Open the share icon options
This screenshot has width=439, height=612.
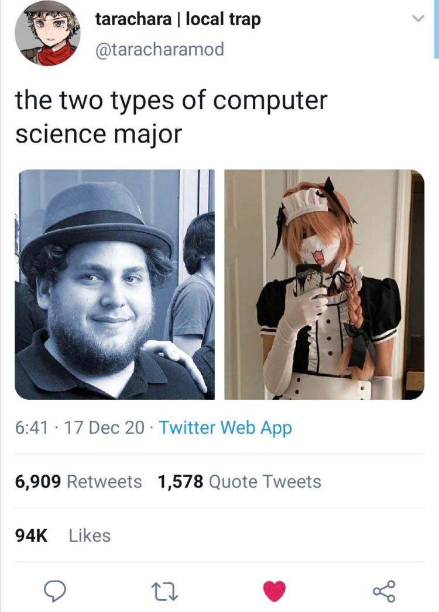[385, 590]
